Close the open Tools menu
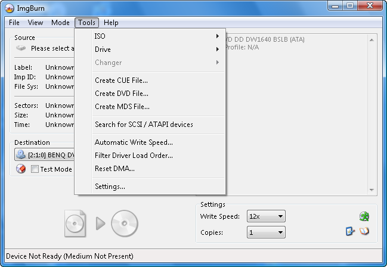The width and height of the screenshot is (387, 267). tap(86, 23)
